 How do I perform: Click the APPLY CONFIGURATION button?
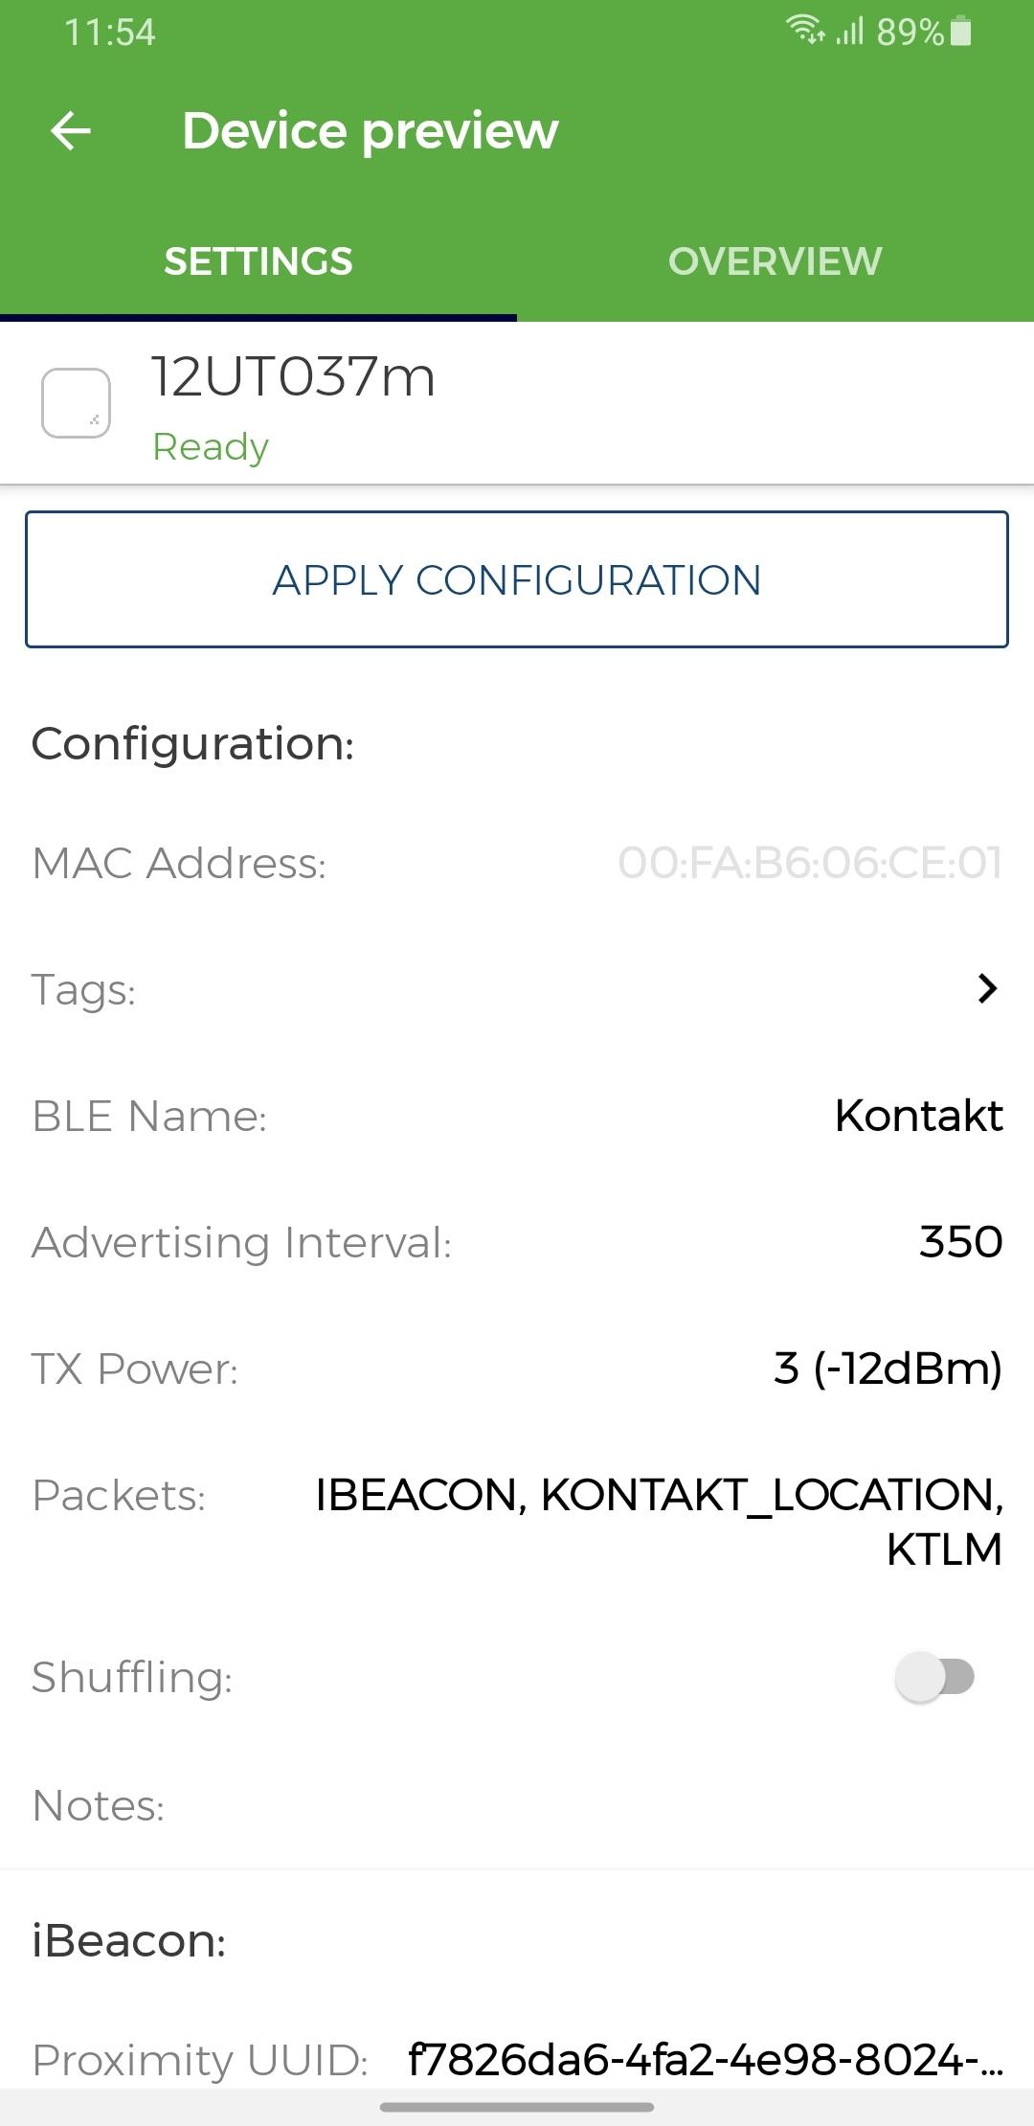pos(517,579)
